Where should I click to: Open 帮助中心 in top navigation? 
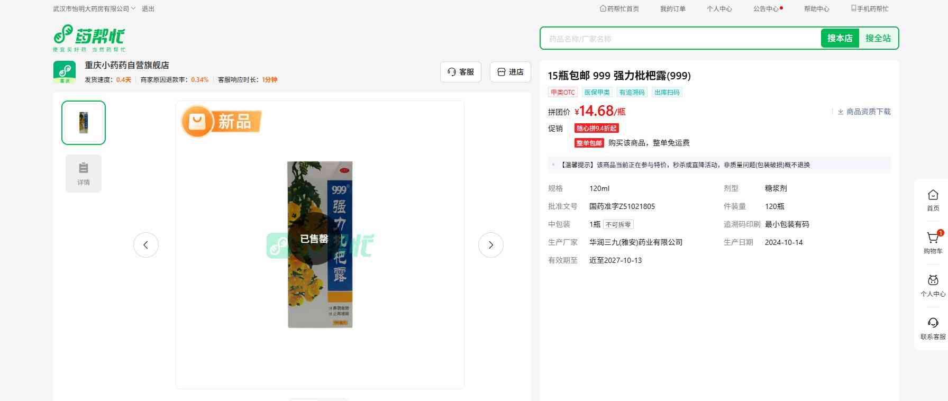[816, 9]
